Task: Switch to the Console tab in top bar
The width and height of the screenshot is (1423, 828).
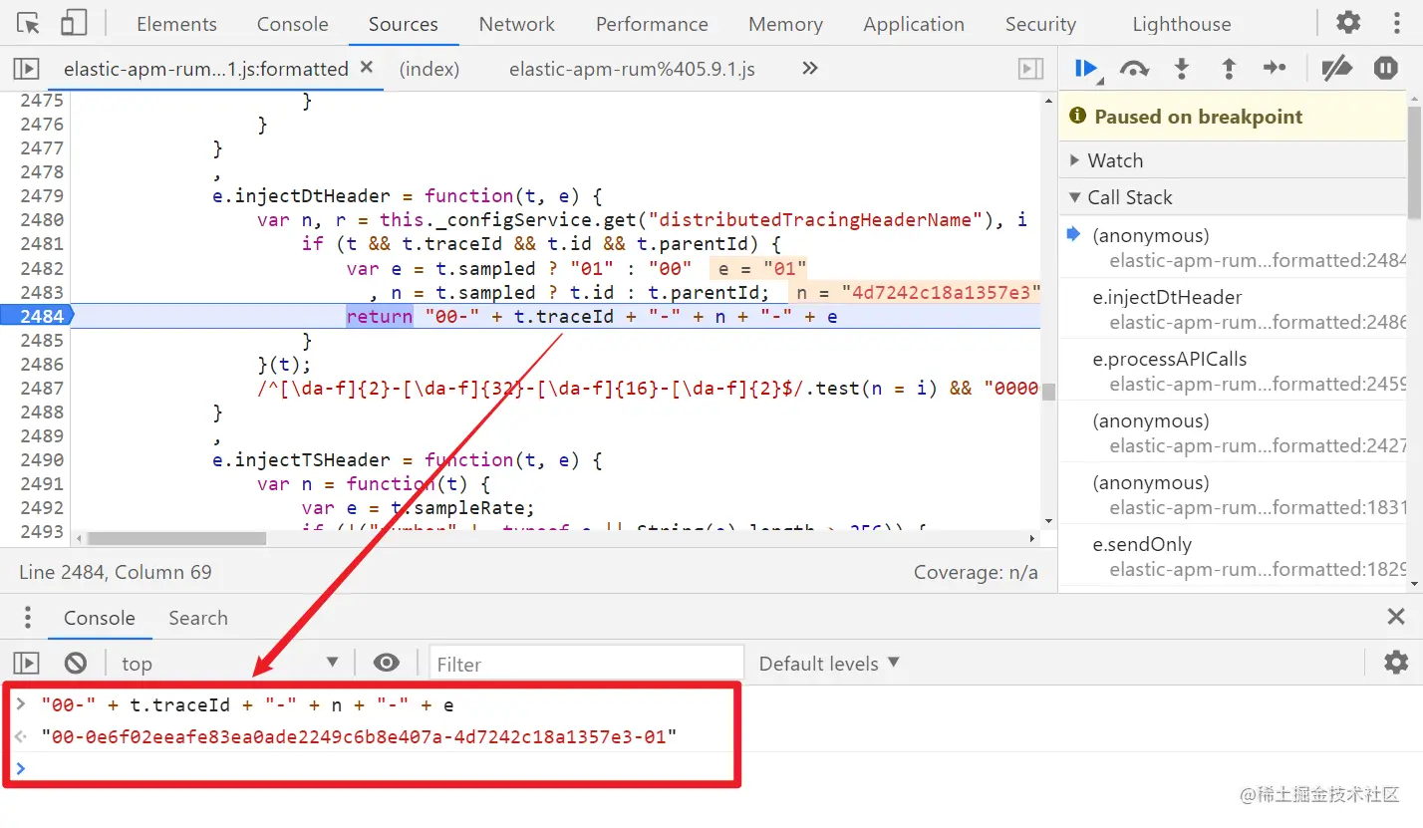Action: (292, 24)
